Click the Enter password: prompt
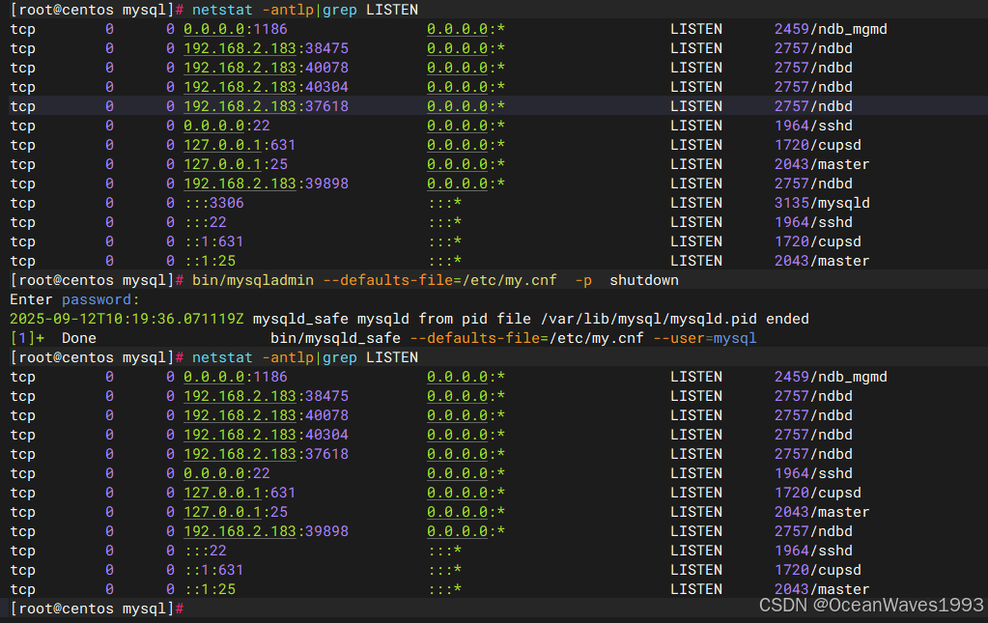Viewport: 988px width, 623px height. [x=74, y=299]
